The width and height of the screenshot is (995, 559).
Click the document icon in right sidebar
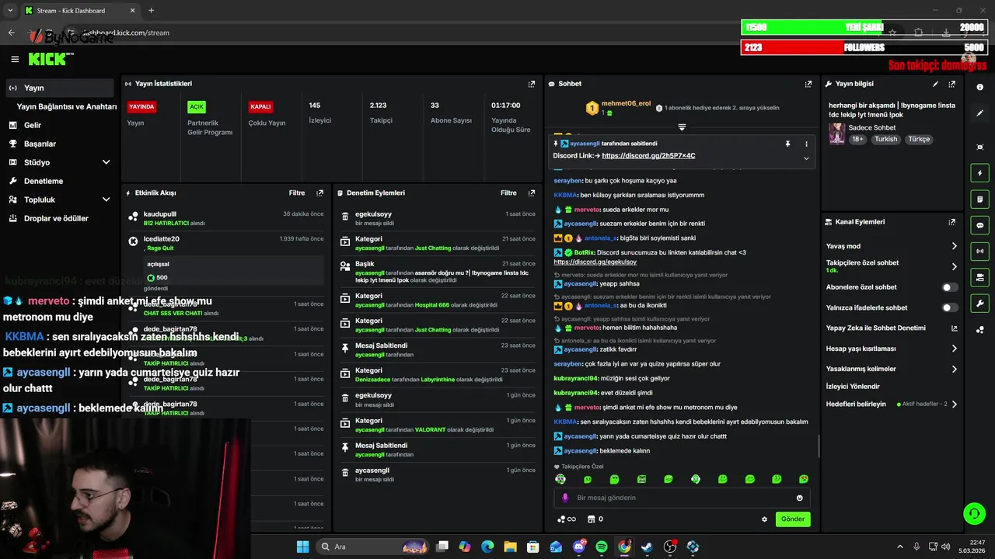pyautogui.click(x=979, y=200)
